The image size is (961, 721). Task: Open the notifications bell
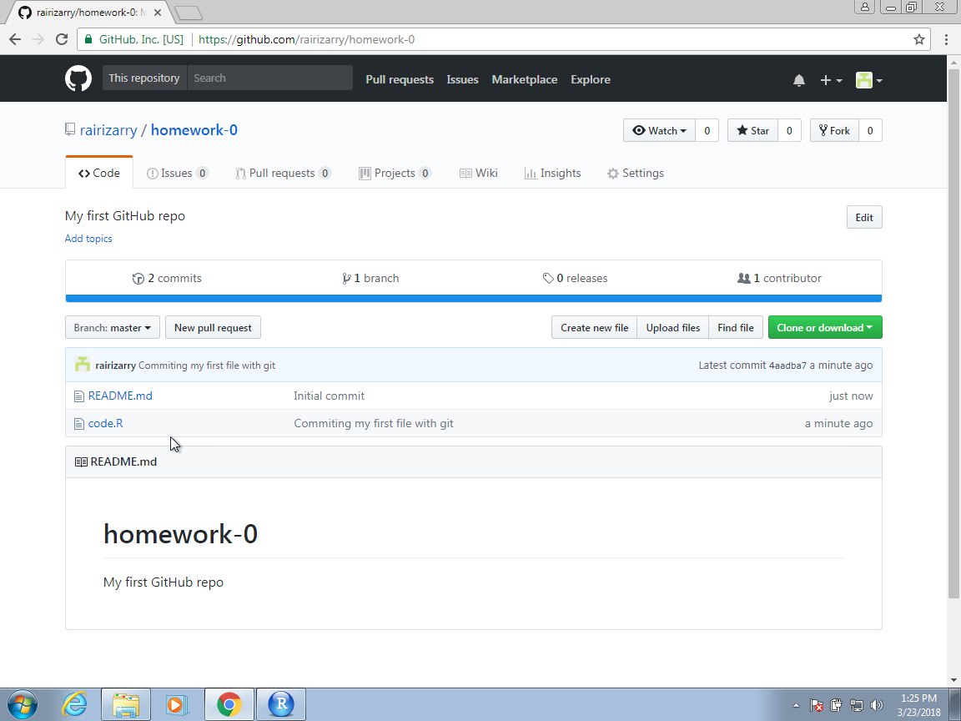coord(798,80)
